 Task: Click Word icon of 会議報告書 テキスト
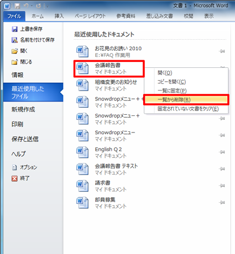tap(82, 169)
